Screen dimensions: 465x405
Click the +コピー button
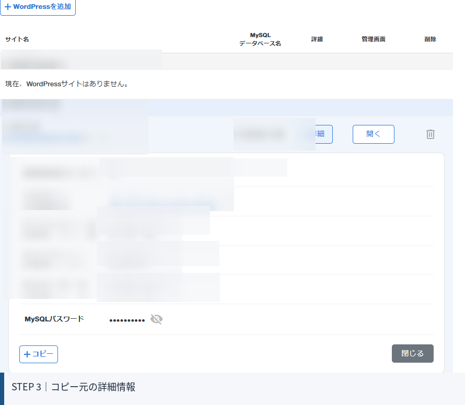click(39, 354)
